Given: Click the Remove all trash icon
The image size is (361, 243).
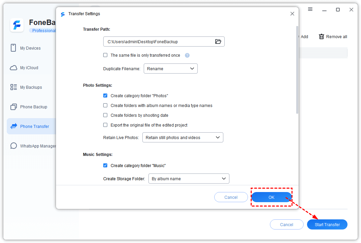Looking at the screenshot, I should click(322, 36).
